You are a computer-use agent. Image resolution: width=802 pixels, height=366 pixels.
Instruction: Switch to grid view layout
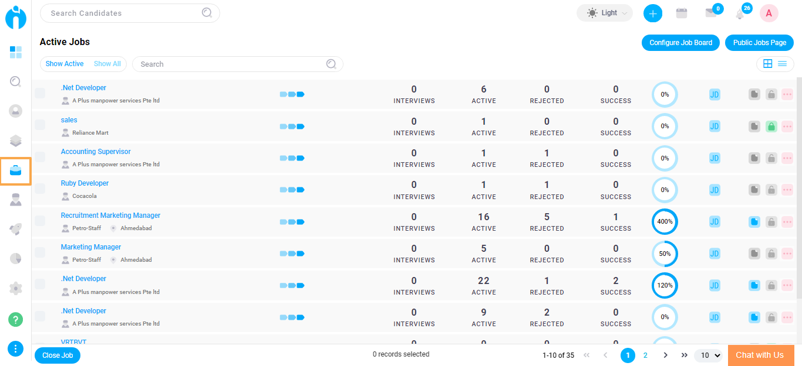[x=767, y=64]
